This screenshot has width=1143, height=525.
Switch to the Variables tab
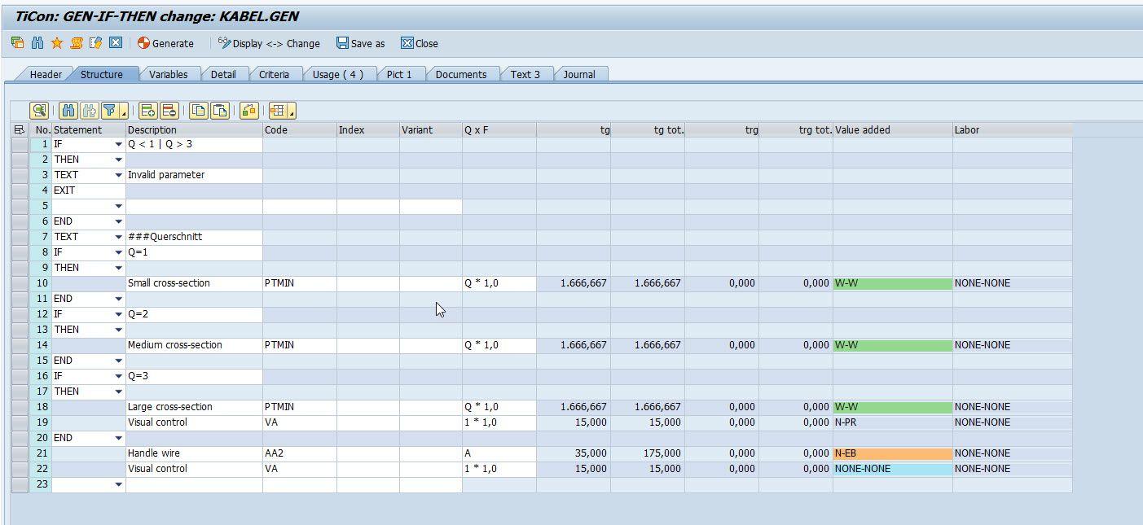coord(168,74)
